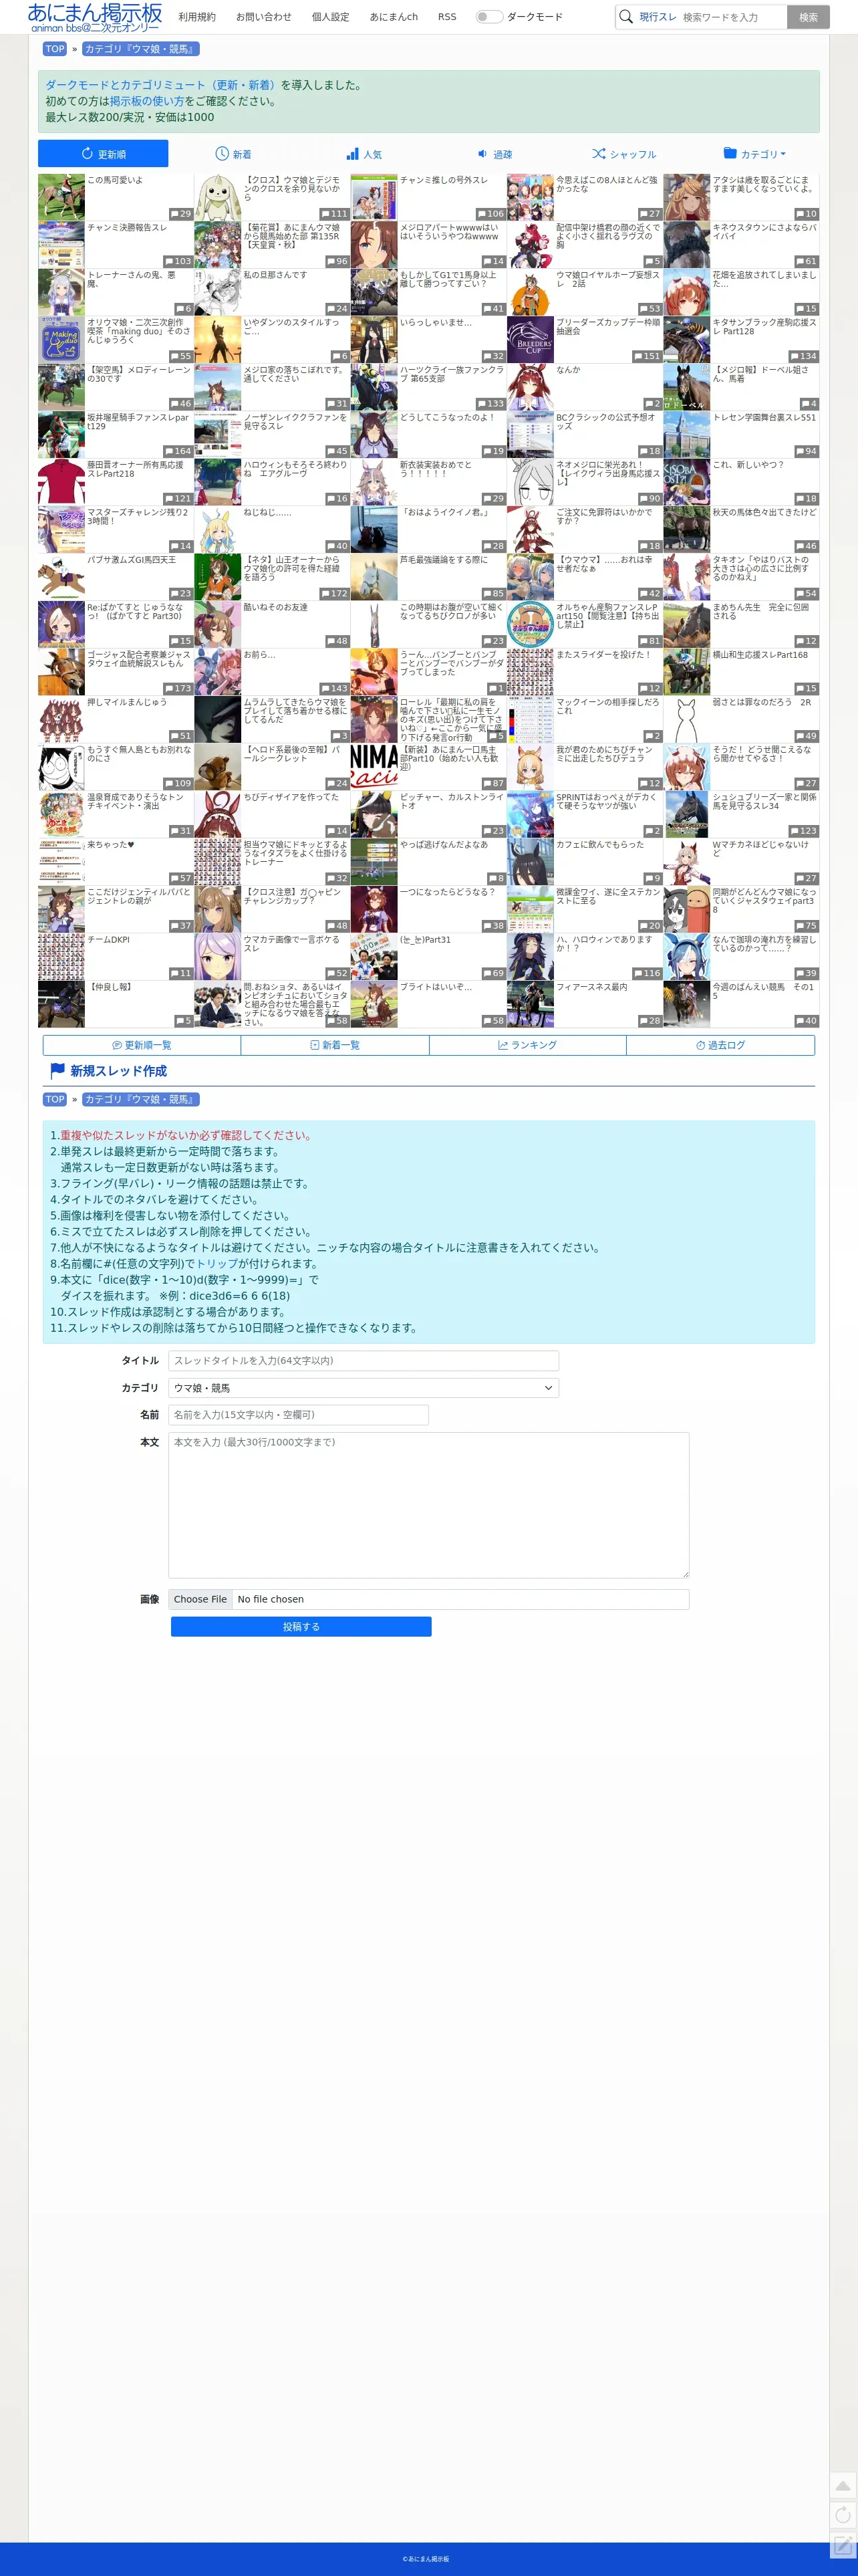
Task: Open thread 今週のばんえい競馬 その15
Action: click(741, 1004)
